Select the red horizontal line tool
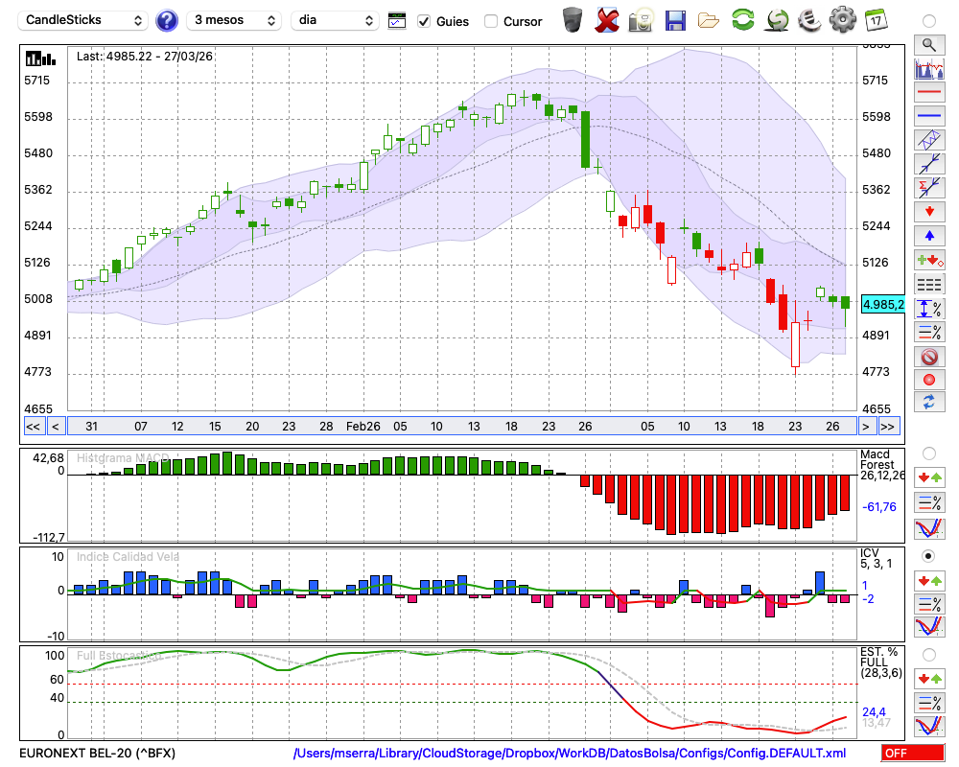This screenshot has height=767, width=959. click(928, 92)
